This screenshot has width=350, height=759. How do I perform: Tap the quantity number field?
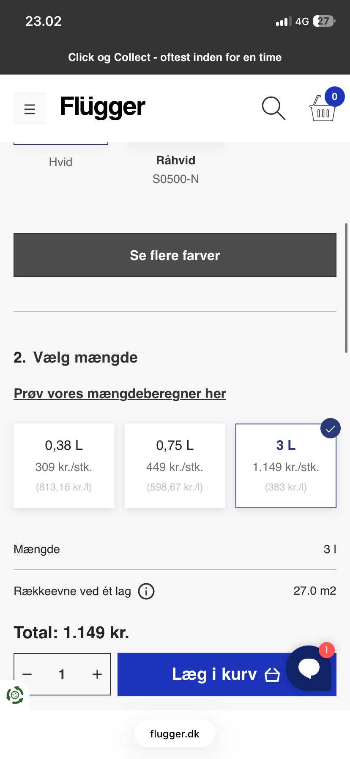[62, 674]
